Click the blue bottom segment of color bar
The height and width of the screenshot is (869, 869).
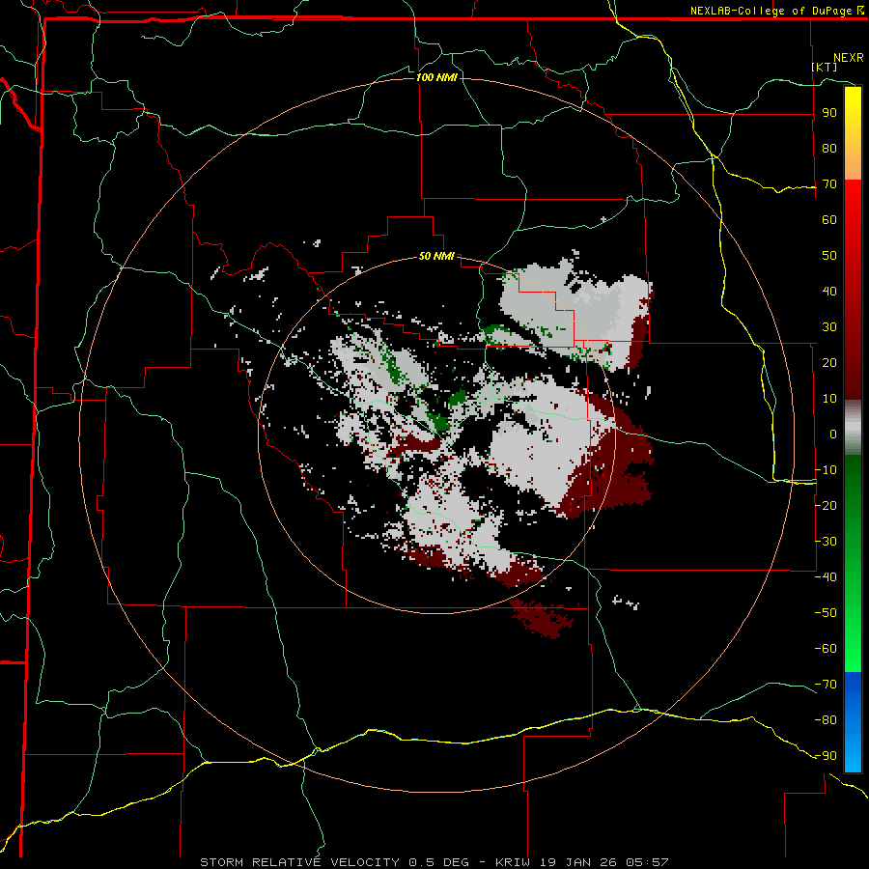(x=853, y=721)
